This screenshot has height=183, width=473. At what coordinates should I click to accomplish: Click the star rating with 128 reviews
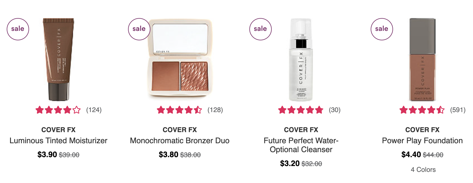[x=179, y=110]
